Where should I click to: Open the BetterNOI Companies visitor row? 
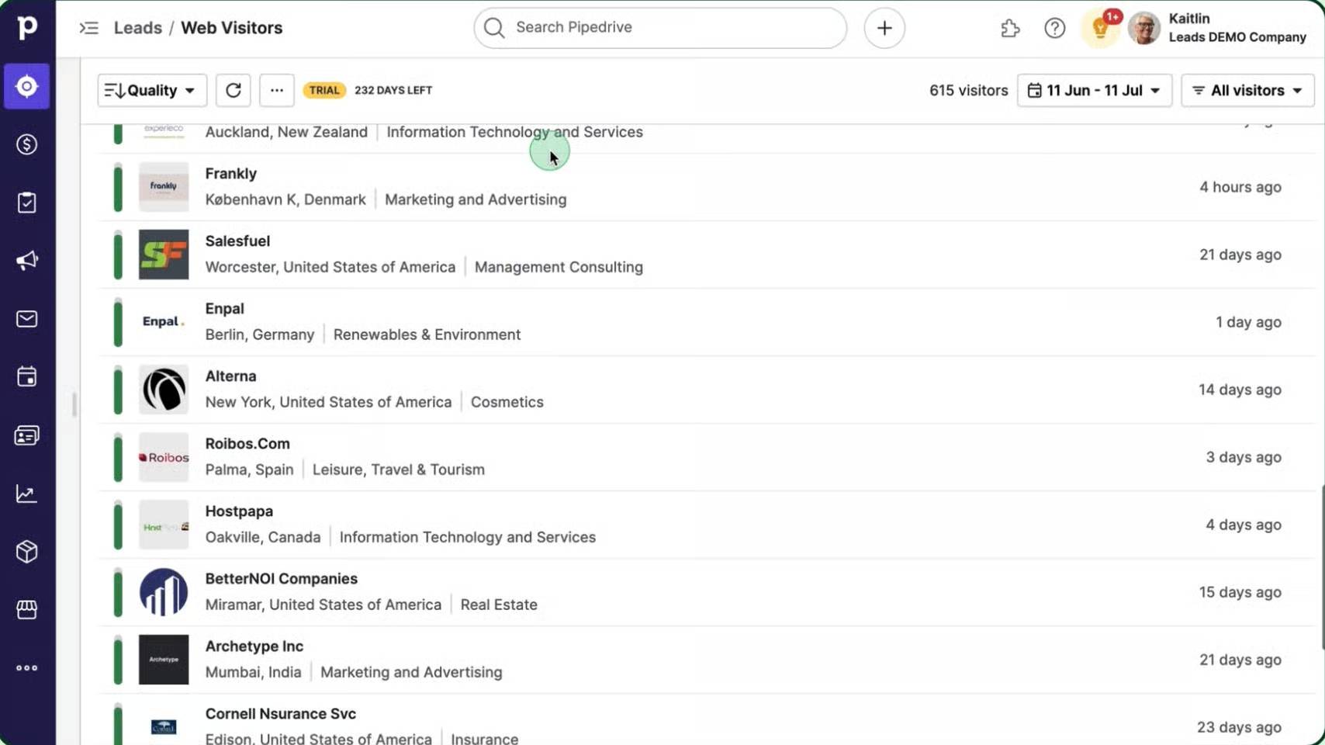(707, 592)
